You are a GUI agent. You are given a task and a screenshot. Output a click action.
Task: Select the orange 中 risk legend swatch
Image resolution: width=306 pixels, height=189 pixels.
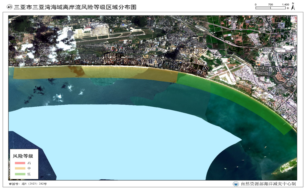(20, 168)
